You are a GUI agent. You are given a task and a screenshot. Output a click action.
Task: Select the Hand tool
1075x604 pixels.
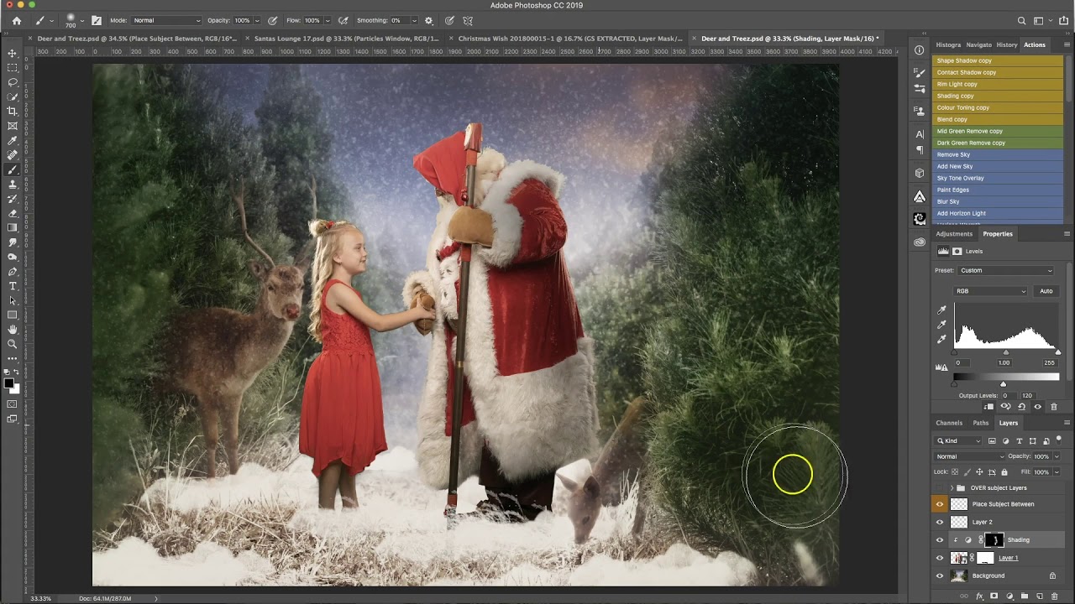(13, 330)
